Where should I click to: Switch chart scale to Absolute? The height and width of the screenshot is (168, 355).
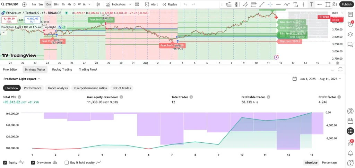click(x=311, y=162)
